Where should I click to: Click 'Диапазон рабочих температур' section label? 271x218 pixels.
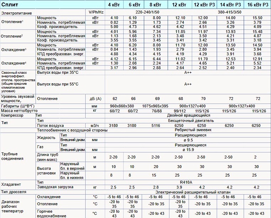coord(12,206)
